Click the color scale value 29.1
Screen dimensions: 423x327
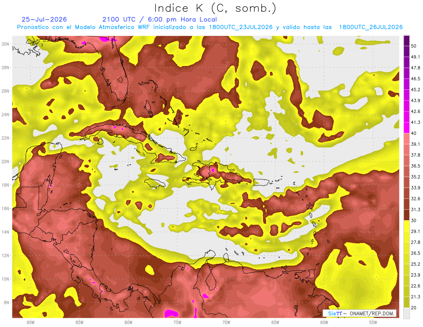tap(416, 231)
